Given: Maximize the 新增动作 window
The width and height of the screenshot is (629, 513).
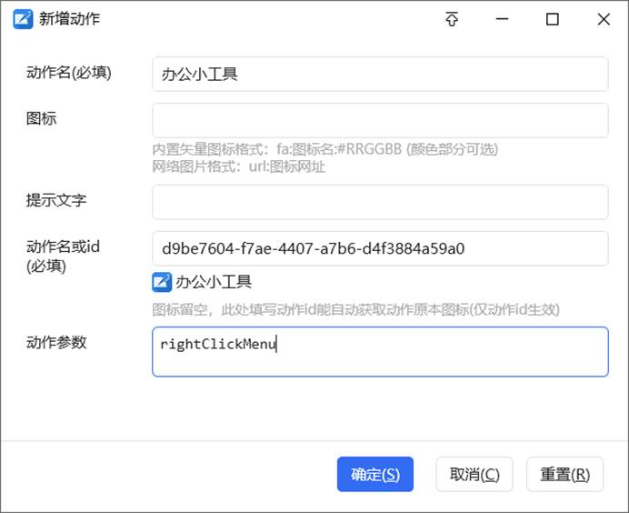Looking at the screenshot, I should [x=553, y=19].
